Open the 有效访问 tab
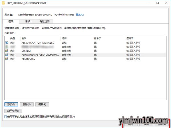Viewport: 171px width, 128px height. click(44, 21)
